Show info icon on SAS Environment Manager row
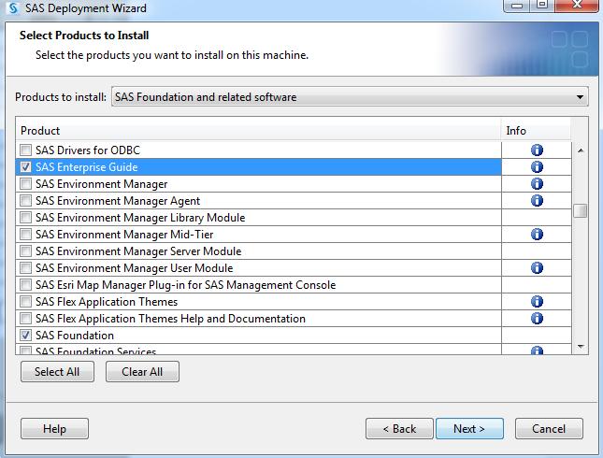This screenshot has height=458, width=603. pos(537,184)
